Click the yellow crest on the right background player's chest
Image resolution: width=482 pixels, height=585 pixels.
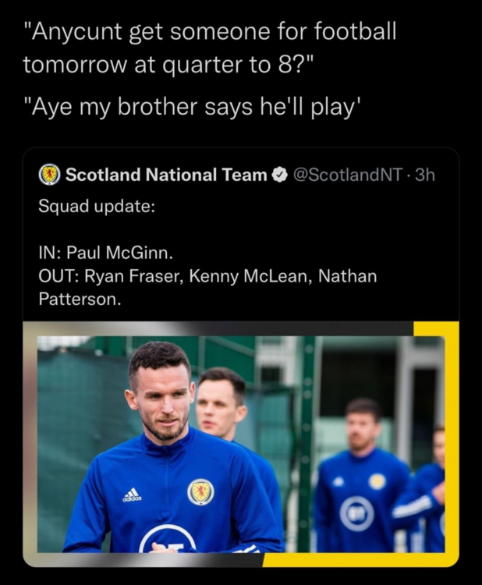[x=377, y=481]
